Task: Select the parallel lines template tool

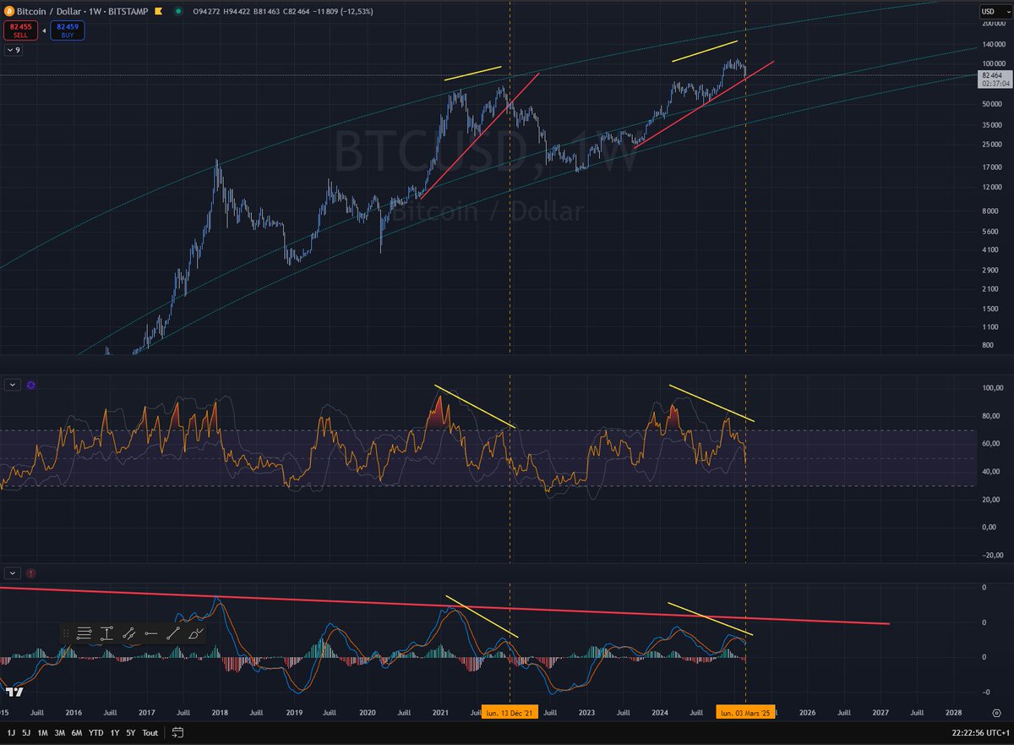Action: coord(84,633)
